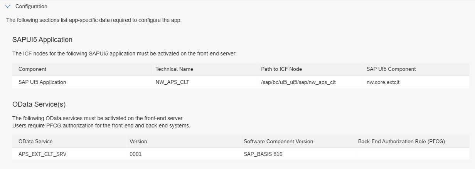Click the Path to ICF Node header
The height and width of the screenshot is (169, 475).
coord(281,69)
